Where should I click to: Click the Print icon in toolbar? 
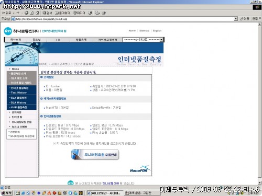pyautogui.click(x=104, y=13)
